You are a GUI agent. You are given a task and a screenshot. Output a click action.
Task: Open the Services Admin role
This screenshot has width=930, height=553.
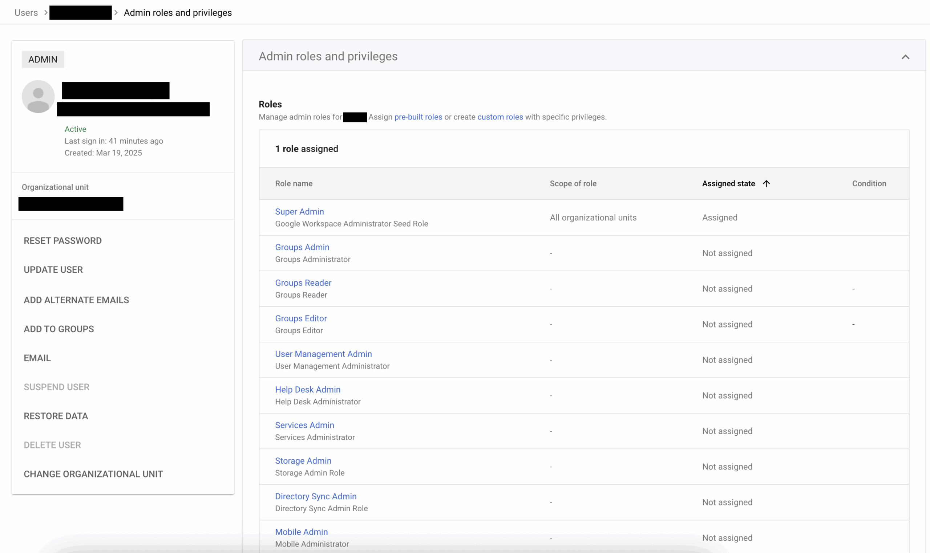[304, 425]
